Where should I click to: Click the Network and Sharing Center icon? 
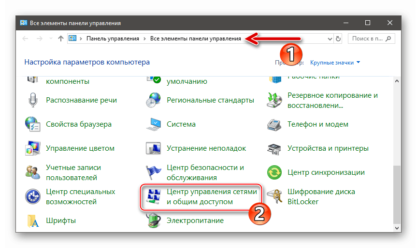pyautogui.click(x=153, y=196)
